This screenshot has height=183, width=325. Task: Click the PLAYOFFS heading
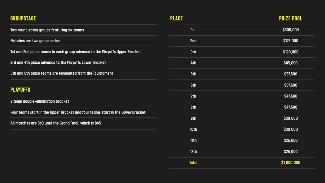[x=20, y=90]
